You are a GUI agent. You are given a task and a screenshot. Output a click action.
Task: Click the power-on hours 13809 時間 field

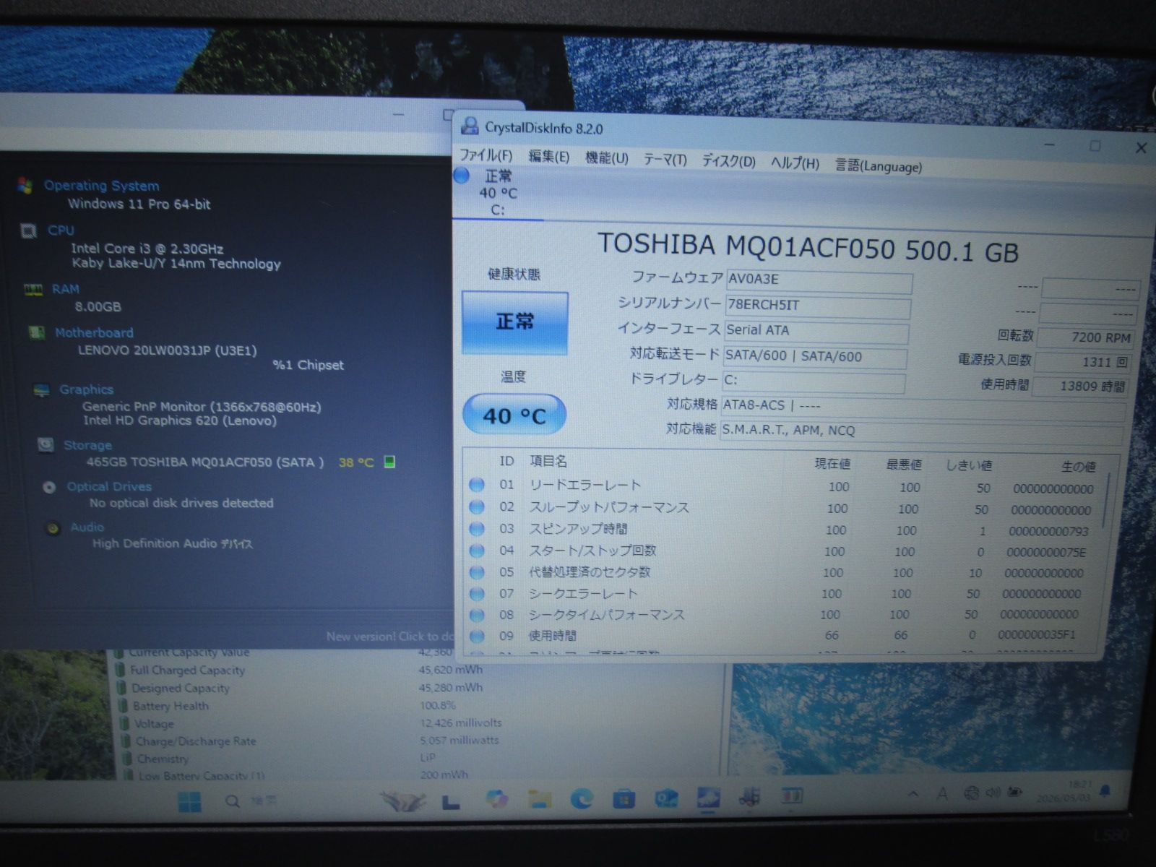pos(1081,386)
